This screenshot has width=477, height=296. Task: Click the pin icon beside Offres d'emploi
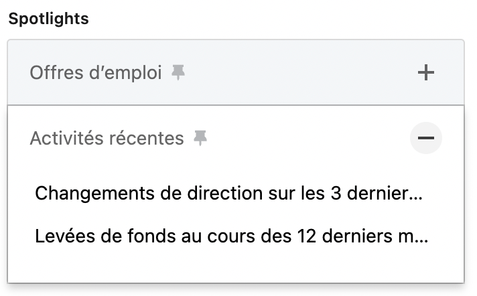pos(178,72)
